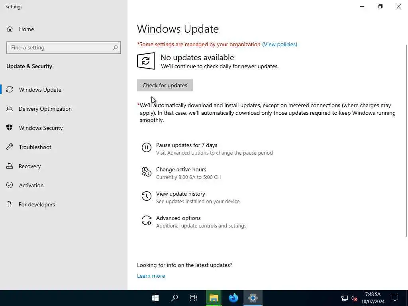
Task: Click the 'Update & Security' heading
Action: [x=29, y=67]
